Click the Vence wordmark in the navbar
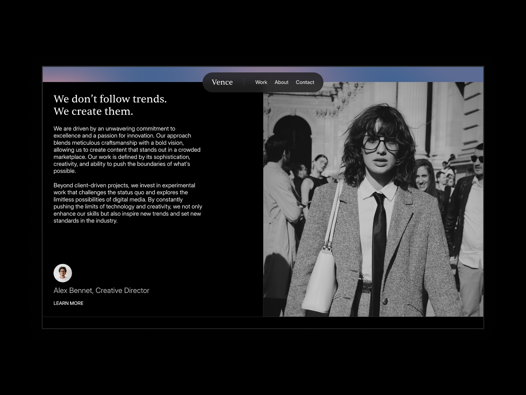The height and width of the screenshot is (395, 526). 223,82
